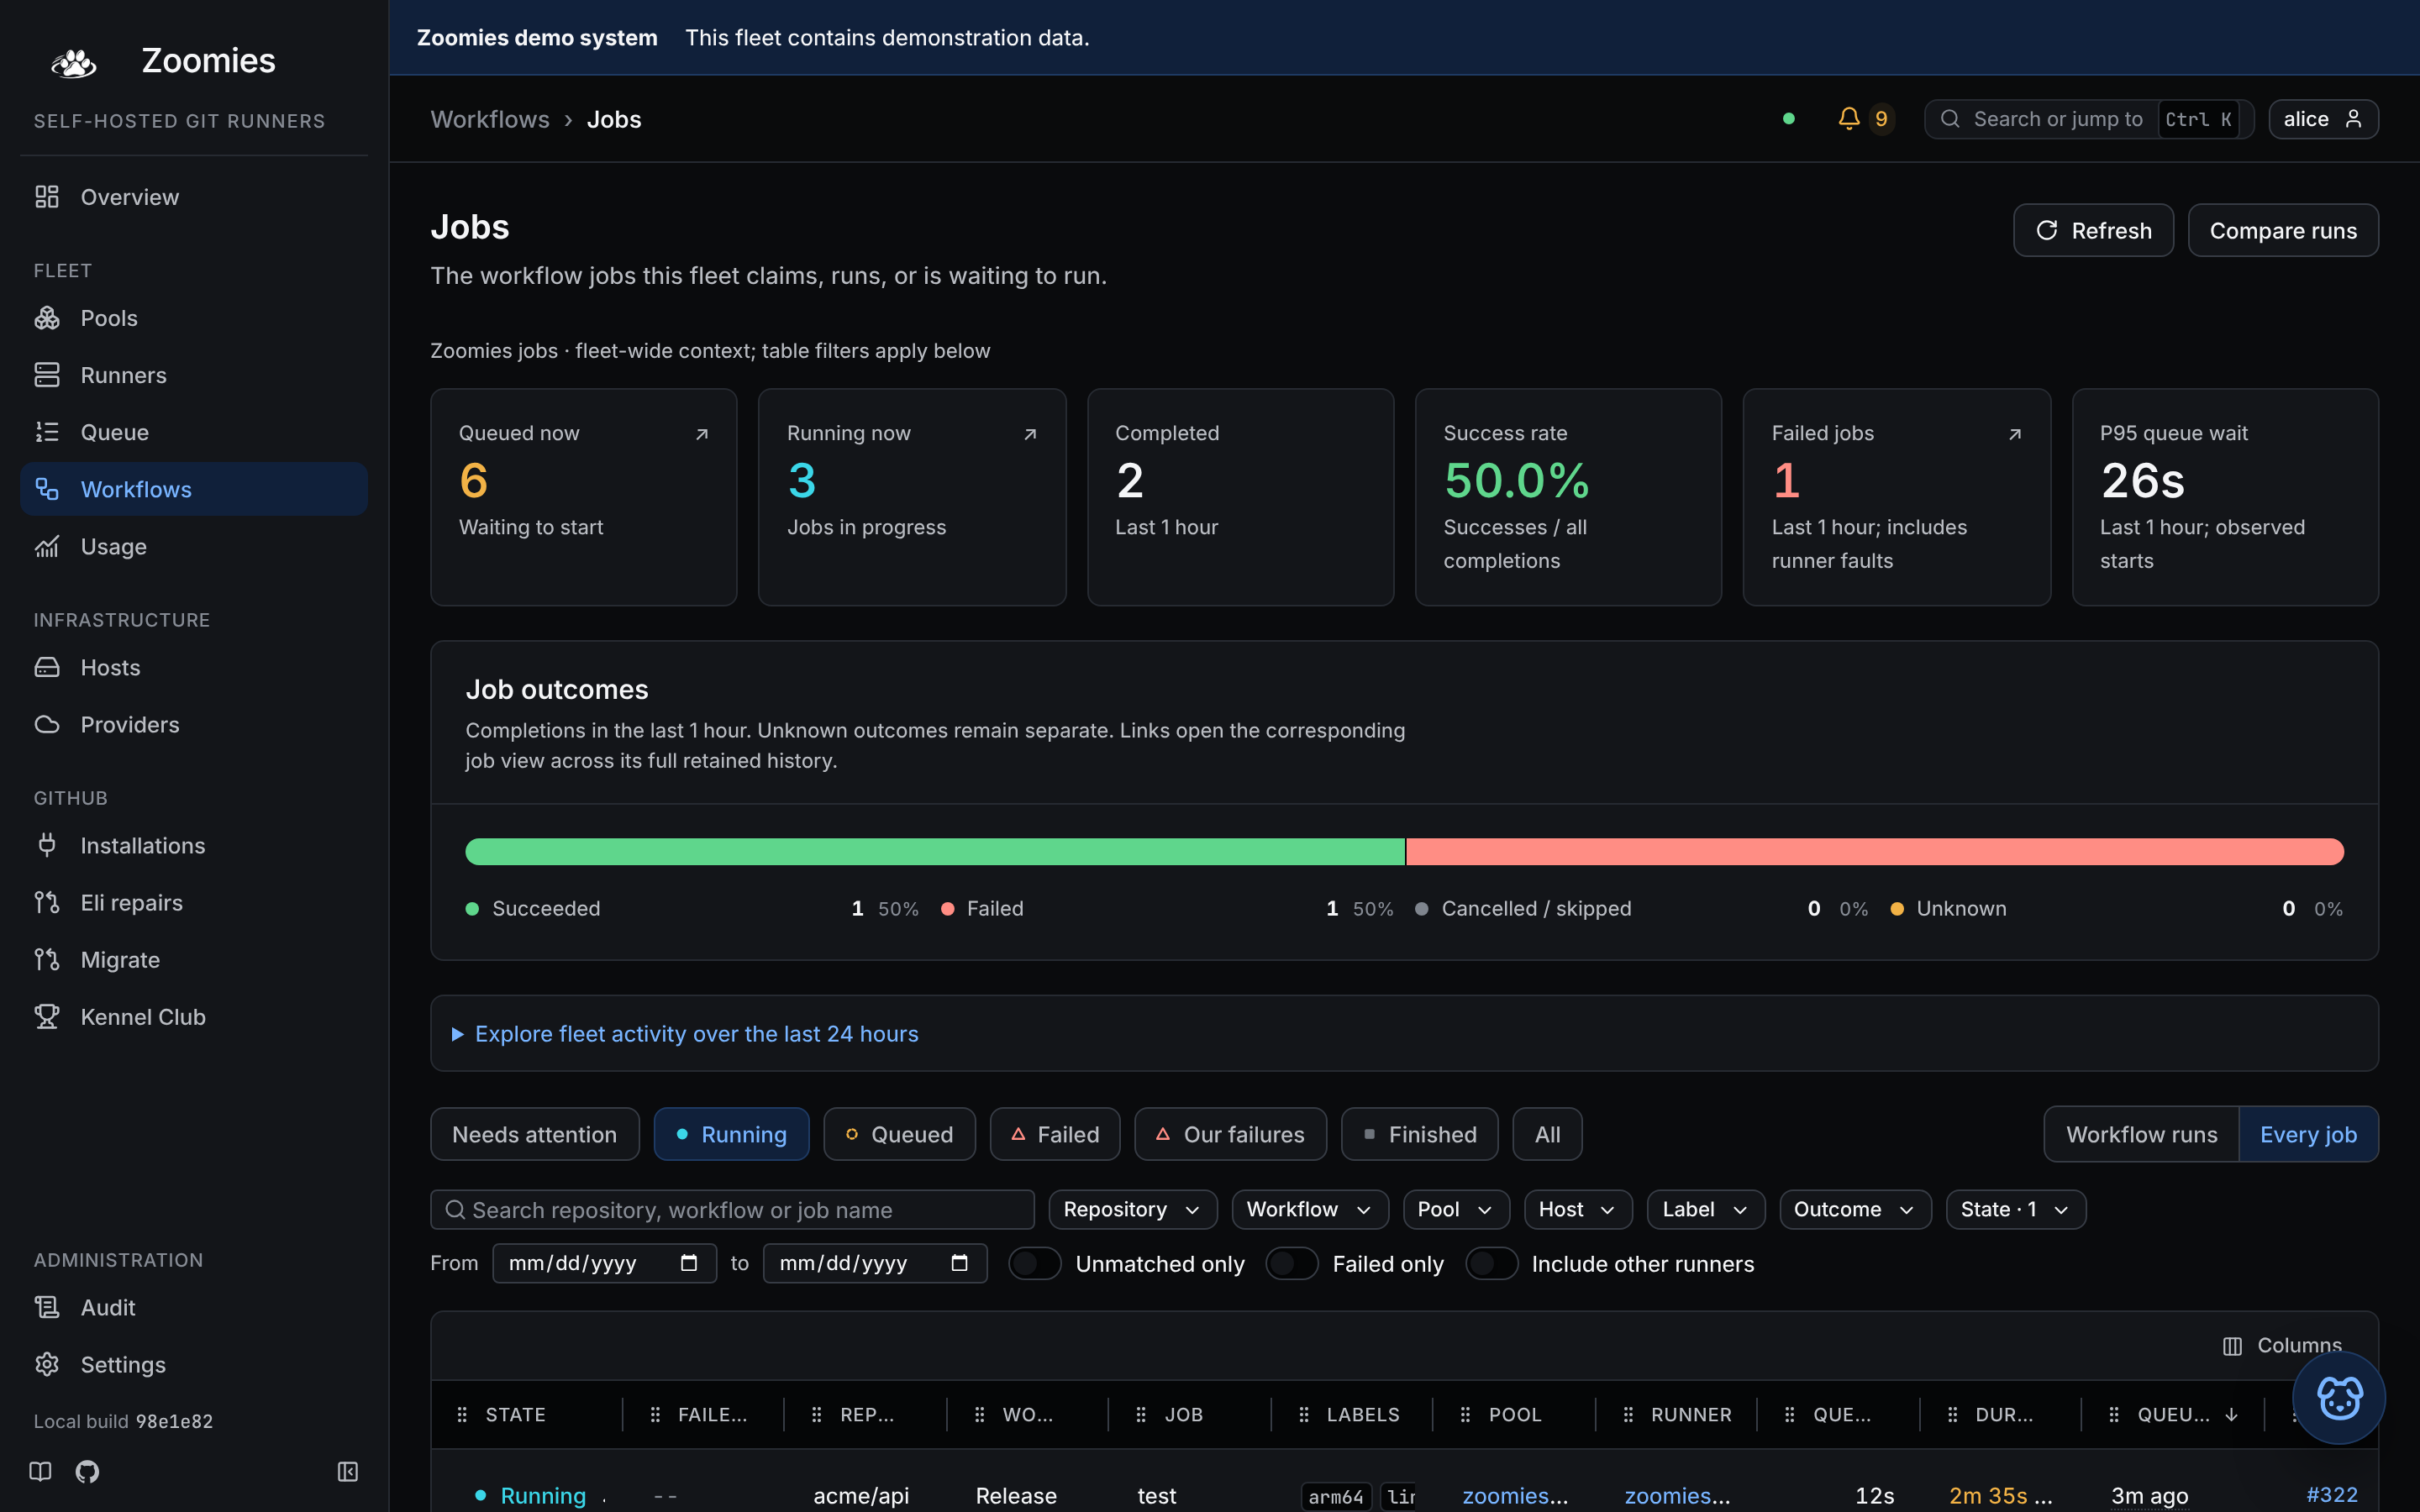Toggle Failed only switch
Image resolution: width=2420 pixels, height=1512 pixels.
(x=1291, y=1263)
